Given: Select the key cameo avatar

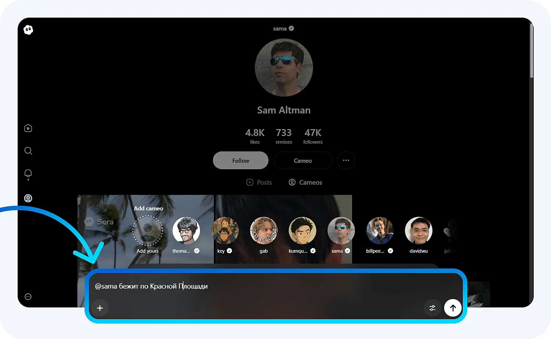Looking at the screenshot, I should 225,230.
